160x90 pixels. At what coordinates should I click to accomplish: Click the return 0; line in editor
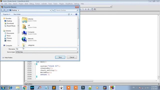tap(45, 74)
